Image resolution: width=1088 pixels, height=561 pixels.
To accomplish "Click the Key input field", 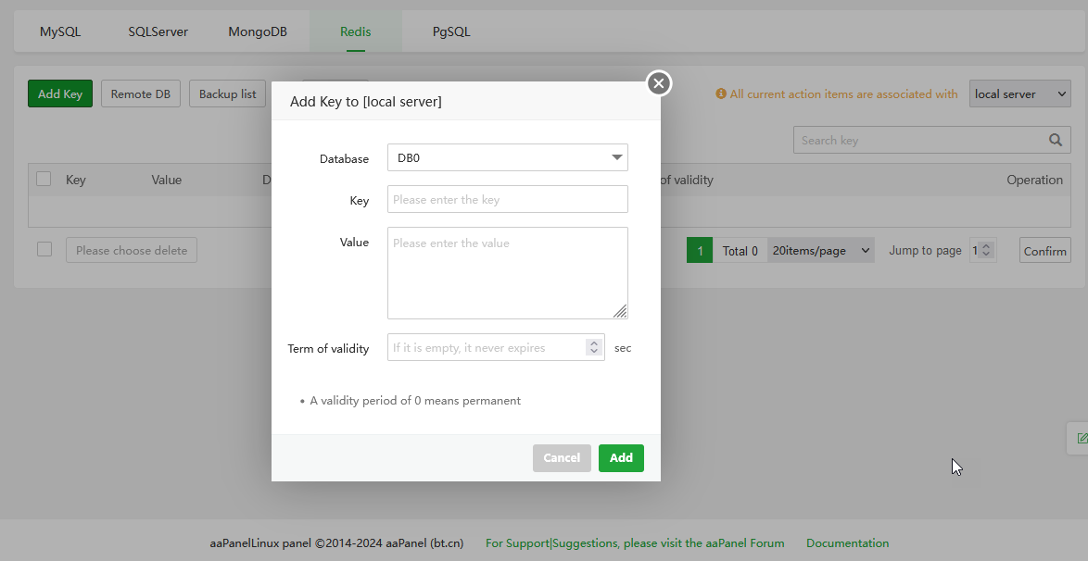I will (507, 199).
